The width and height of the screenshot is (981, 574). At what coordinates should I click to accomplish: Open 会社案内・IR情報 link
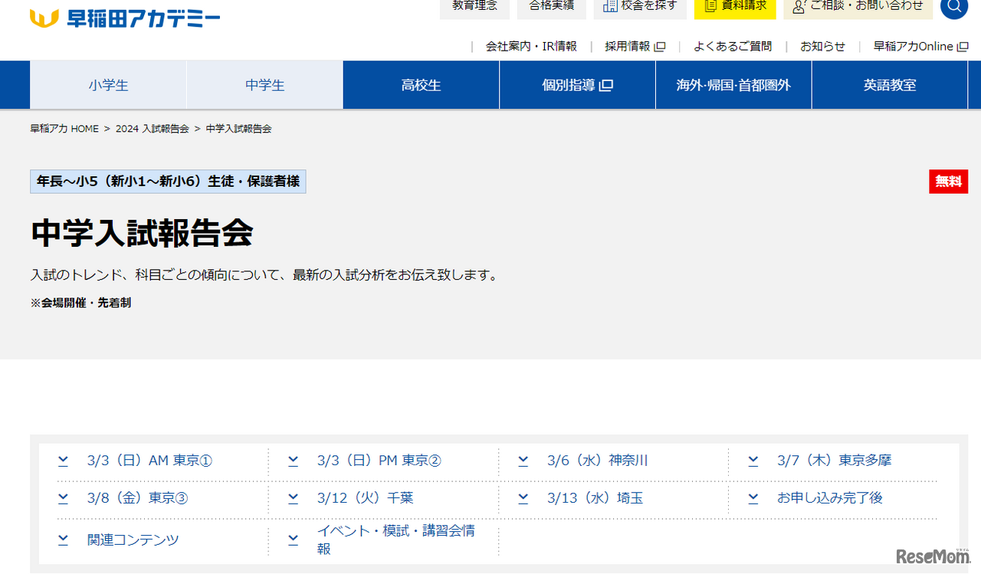[531, 46]
